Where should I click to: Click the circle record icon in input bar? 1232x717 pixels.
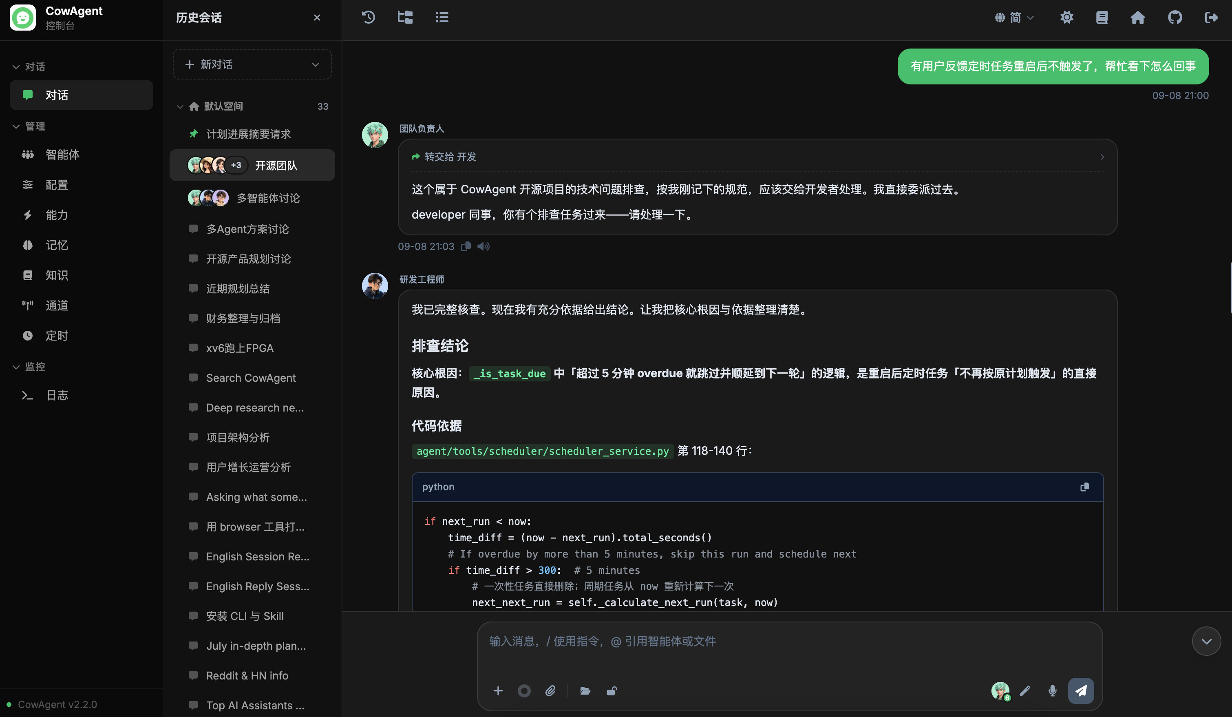tap(524, 691)
